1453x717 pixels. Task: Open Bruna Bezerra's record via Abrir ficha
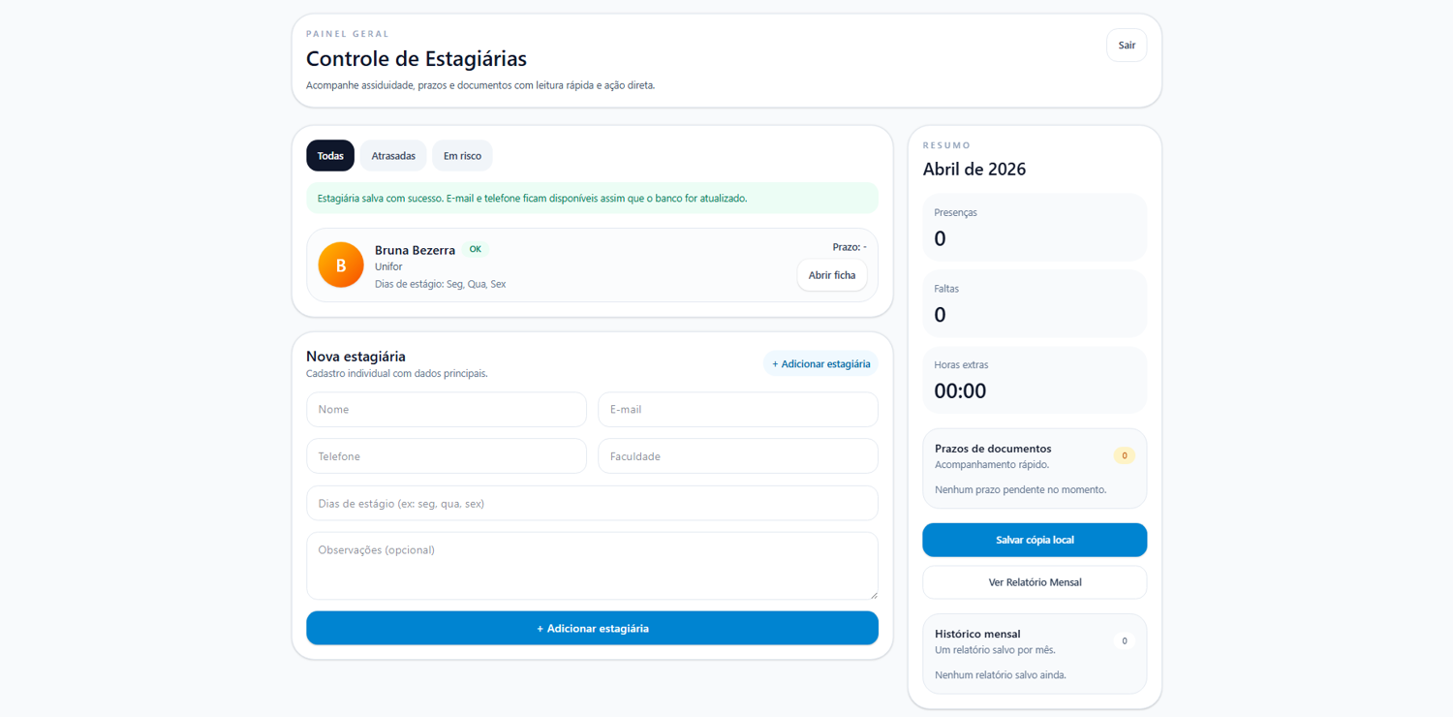[831, 275]
